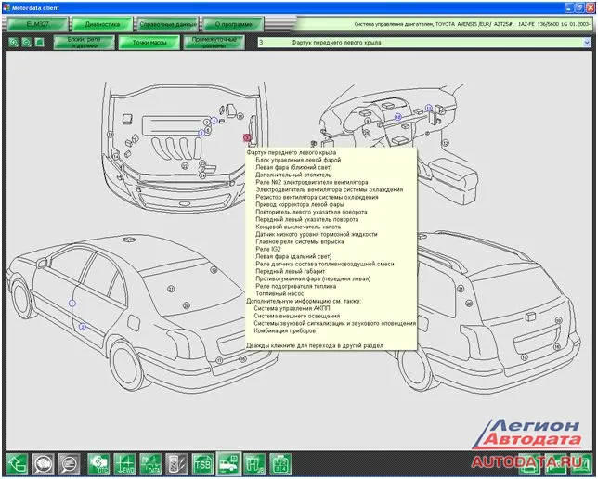Click Резистор вентилятора системы охлаждения entry
This screenshot has width=598, height=479.
click(x=317, y=197)
